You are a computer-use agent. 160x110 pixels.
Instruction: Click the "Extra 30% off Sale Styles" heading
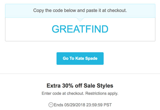tap(80, 86)
